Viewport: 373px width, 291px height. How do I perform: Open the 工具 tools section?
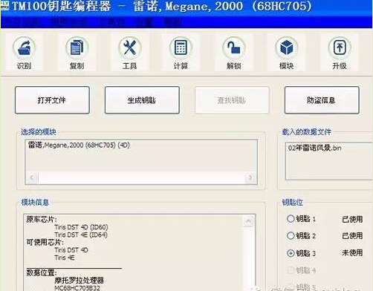click(x=130, y=53)
